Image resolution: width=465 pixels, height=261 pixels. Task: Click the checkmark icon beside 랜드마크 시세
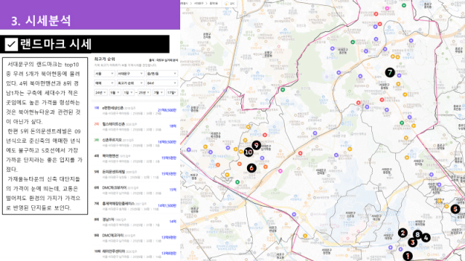coord(12,44)
